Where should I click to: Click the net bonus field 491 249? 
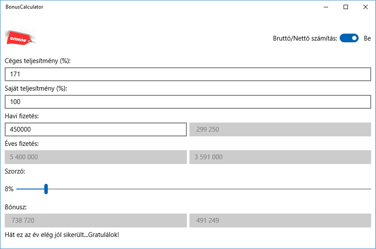pyautogui.click(x=280, y=220)
